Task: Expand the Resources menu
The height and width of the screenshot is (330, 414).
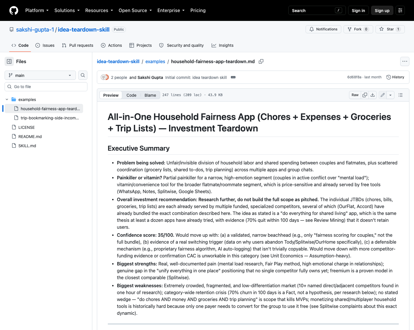Action: click(99, 10)
